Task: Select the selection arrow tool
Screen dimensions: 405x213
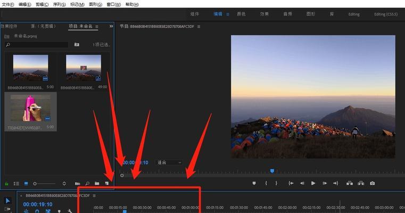Action: point(8,201)
